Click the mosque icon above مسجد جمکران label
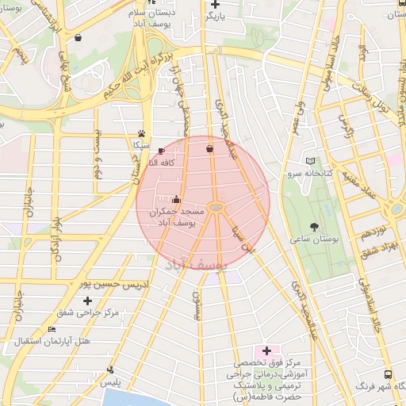406x406 pixels. tap(176, 200)
